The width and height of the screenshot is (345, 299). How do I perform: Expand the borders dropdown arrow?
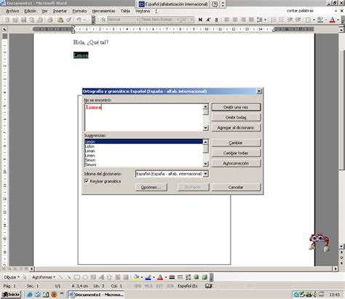[x=314, y=20]
